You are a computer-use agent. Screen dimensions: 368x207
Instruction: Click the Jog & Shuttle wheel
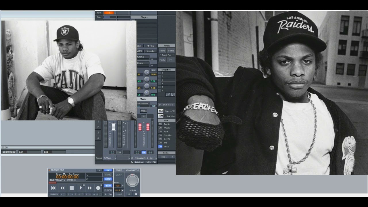click(x=133, y=180)
